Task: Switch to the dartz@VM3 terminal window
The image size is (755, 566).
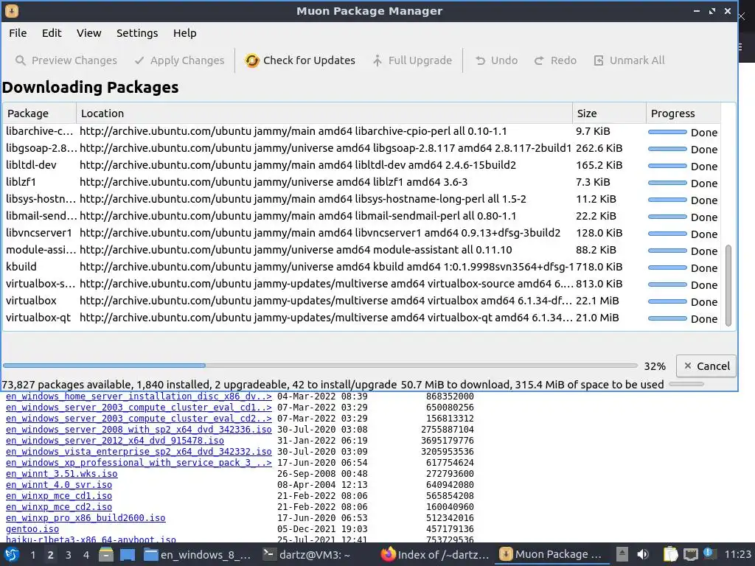Action: (306, 554)
